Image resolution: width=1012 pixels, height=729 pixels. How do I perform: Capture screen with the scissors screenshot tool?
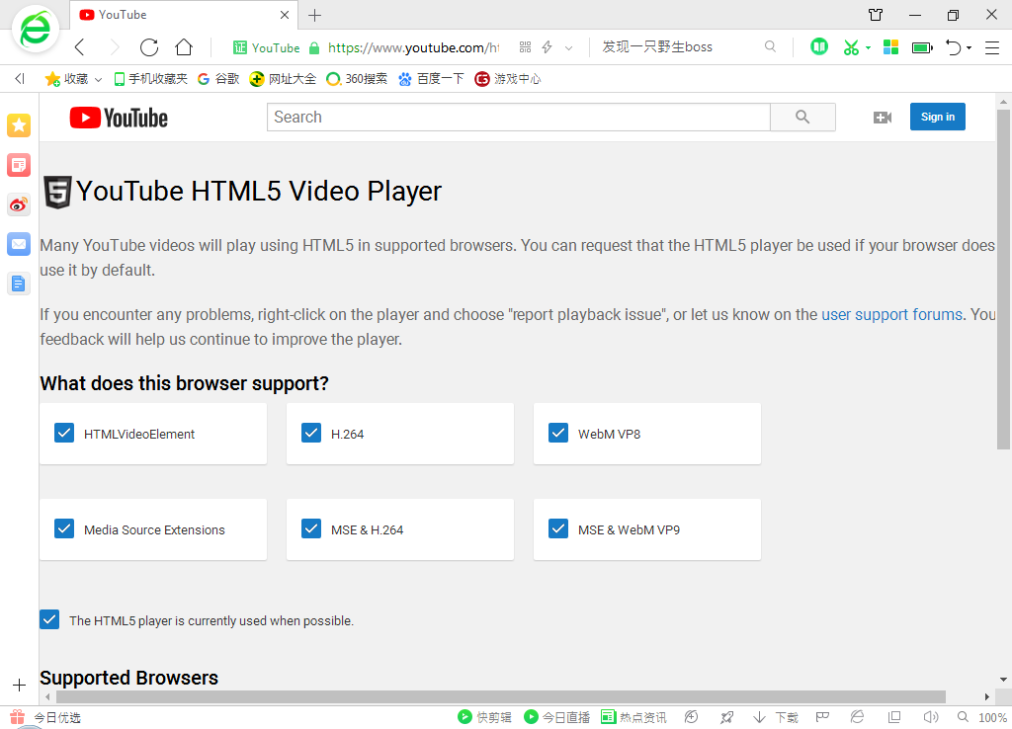851,46
